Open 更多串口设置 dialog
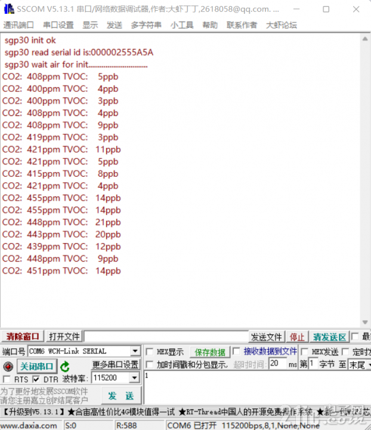The width and height of the screenshot is (371, 430). [115, 364]
